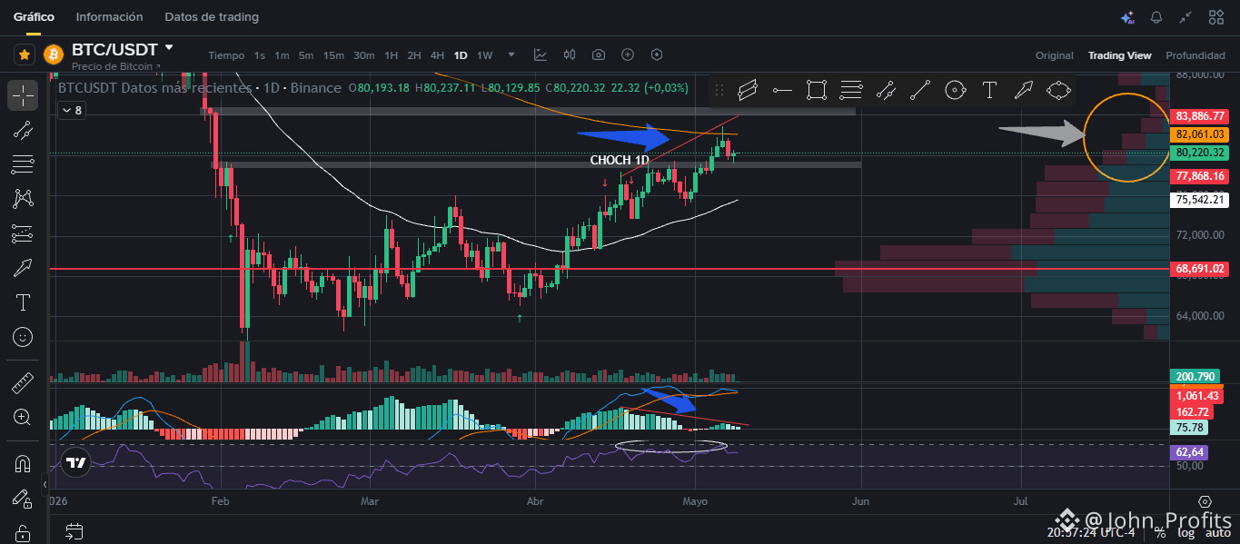Switch to the Original chart view
1240x544 pixels.
1055,55
